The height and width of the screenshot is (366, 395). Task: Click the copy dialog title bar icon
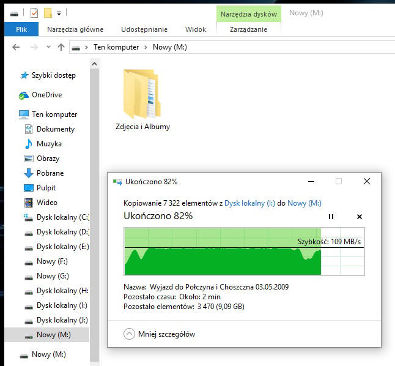pos(117,182)
